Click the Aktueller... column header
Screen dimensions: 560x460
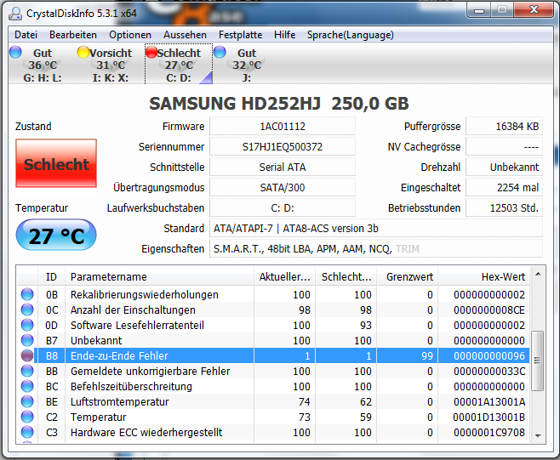(284, 276)
